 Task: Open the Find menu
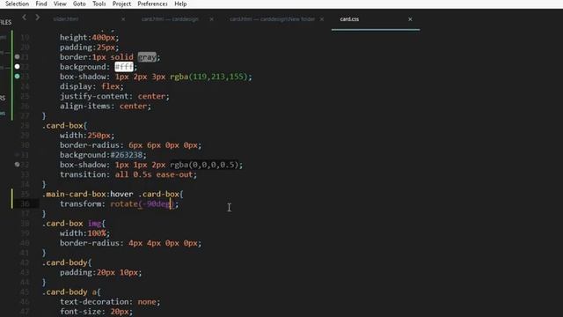click(x=41, y=4)
